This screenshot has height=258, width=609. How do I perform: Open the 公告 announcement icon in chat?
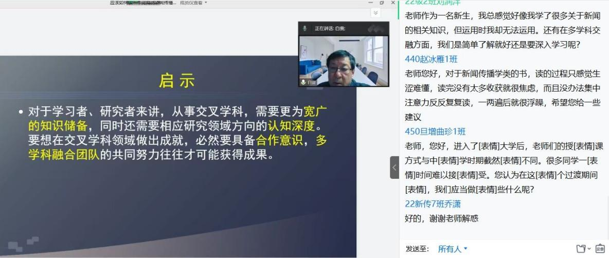coord(600,248)
